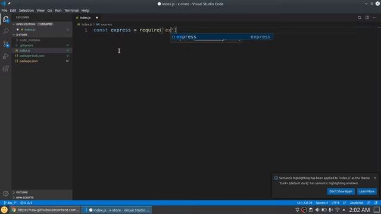Open the editor More Actions menu

click(x=374, y=17)
